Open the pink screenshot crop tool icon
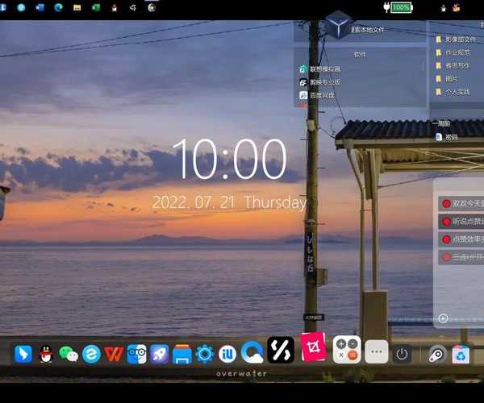Viewport: 484px width, 403px height. point(313,347)
